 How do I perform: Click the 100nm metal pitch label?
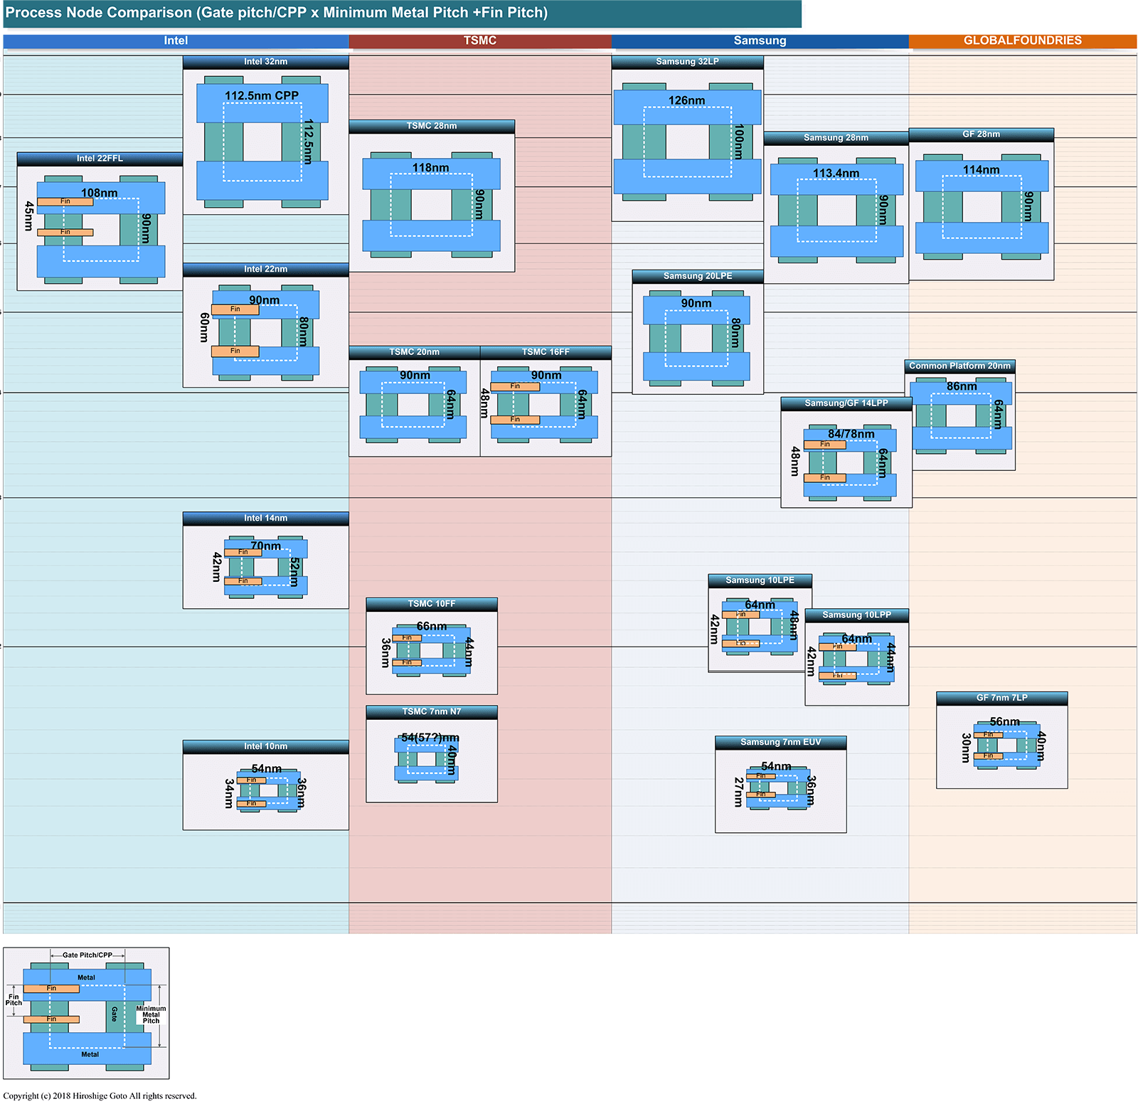(x=739, y=141)
